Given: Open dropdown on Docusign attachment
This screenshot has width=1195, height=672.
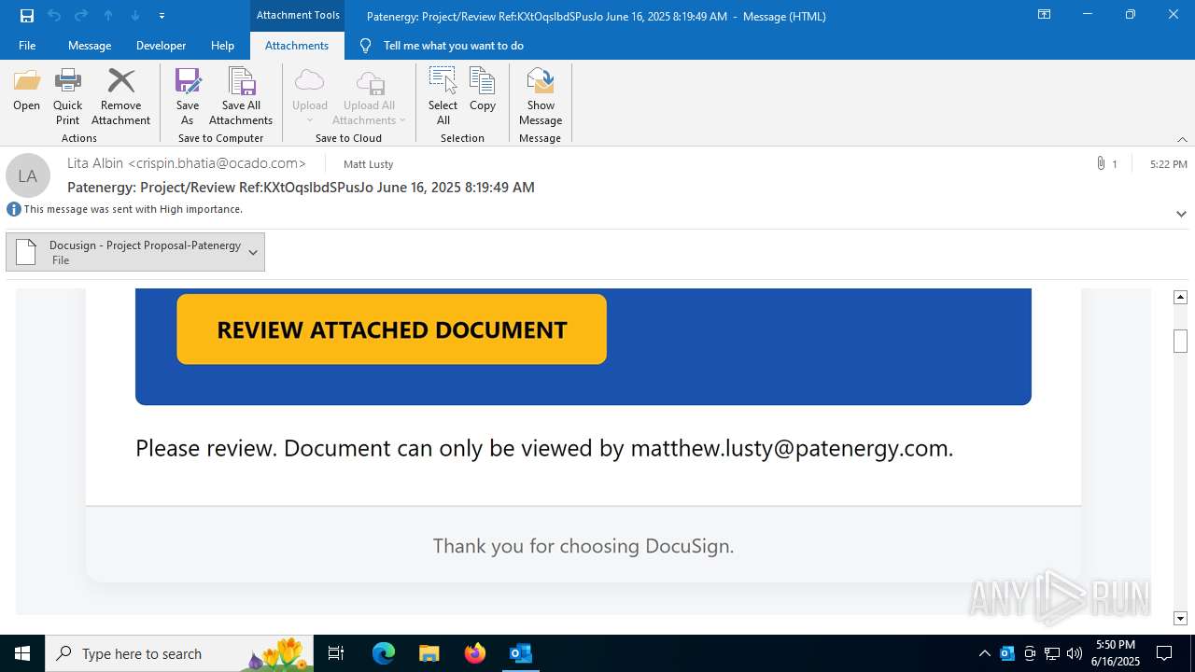Looking at the screenshot, I should (x=253, y=252).
